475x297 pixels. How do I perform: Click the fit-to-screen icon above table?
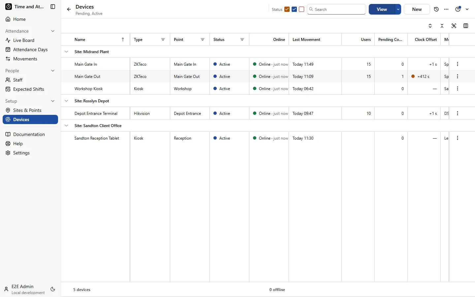point(454,26)
